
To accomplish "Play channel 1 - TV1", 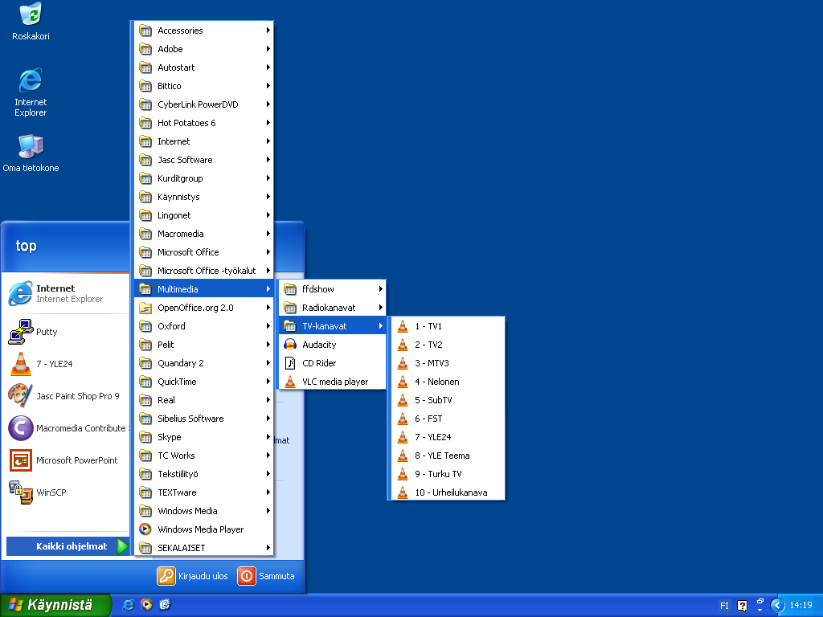I will point(448,326).
